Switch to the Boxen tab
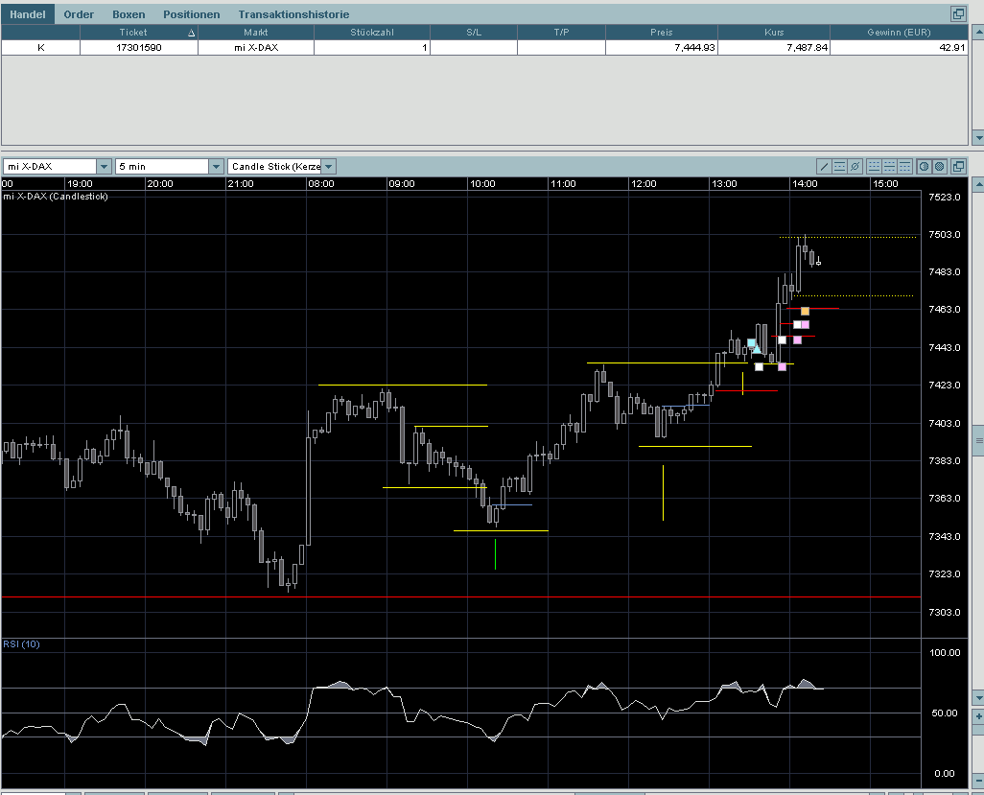 pyautogui.click(x=129, y=13)
